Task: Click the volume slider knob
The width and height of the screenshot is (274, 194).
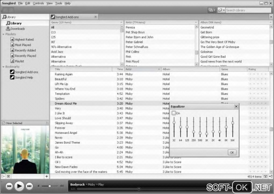Action: click(50, 186)
